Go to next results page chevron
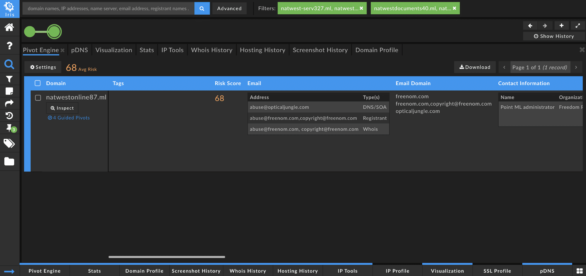 coord(576,67)
